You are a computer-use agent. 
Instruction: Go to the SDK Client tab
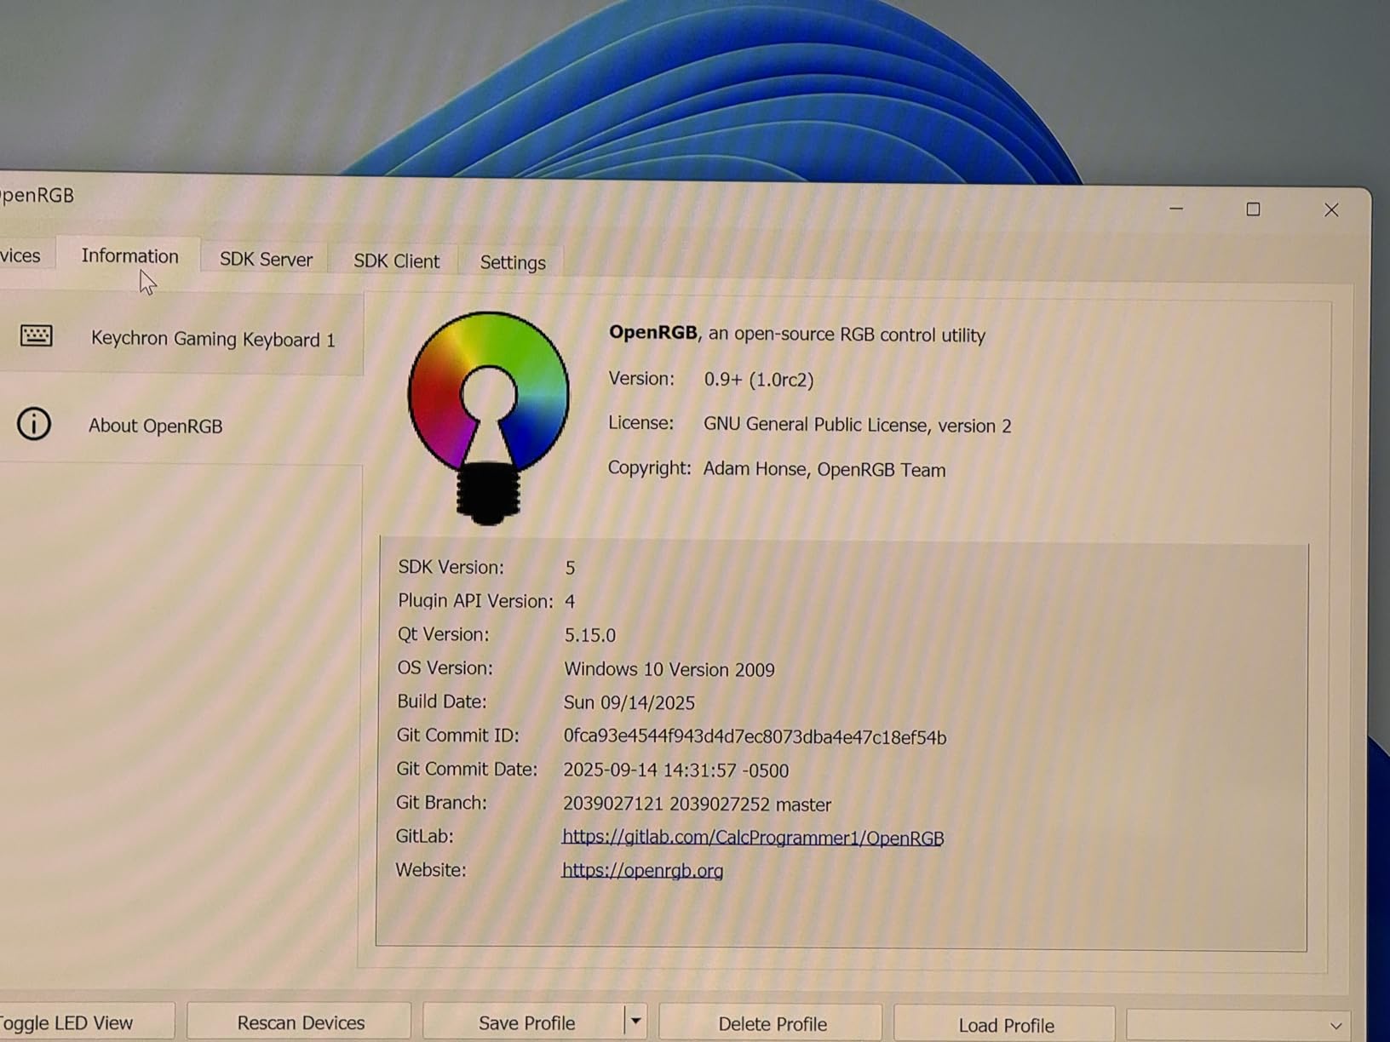396,261
